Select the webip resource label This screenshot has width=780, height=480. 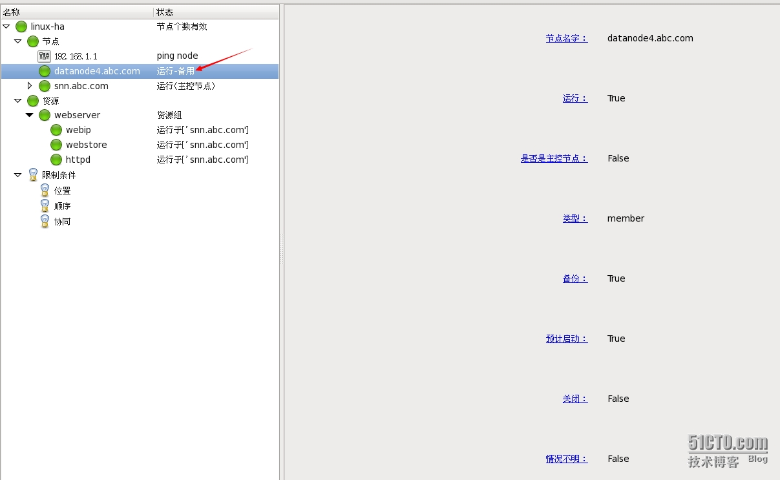point(78,130)
